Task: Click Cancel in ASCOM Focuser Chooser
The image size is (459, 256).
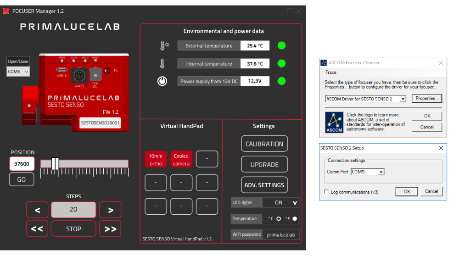Action: (x=427, y=127)
